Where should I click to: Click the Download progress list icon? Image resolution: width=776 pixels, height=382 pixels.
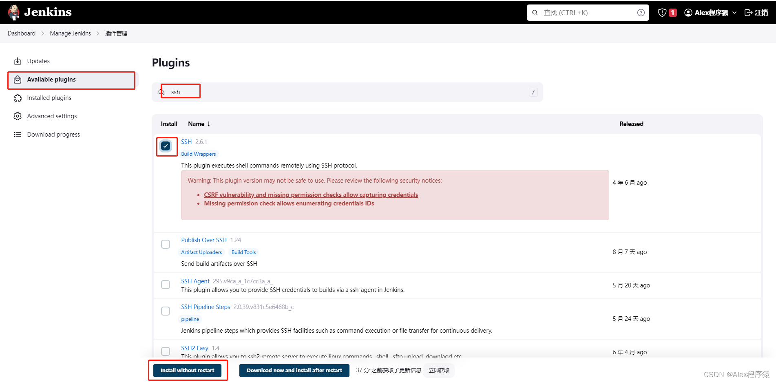pos(18,135)
